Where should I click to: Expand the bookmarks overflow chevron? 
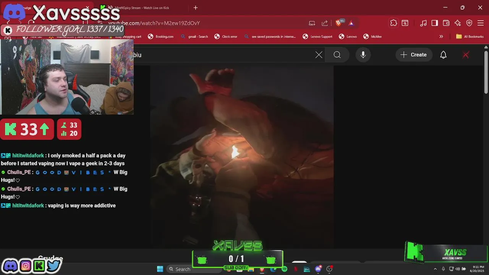pyautogui.click(x=441, y=36)
